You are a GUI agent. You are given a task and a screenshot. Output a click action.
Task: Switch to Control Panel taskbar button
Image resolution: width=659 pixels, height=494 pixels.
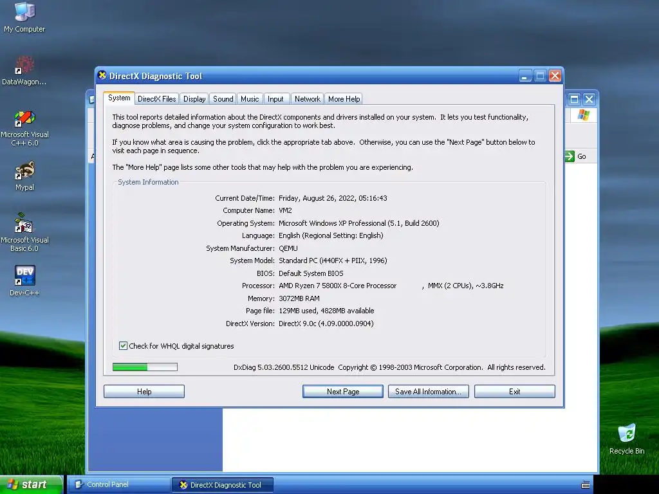point(118,485)
